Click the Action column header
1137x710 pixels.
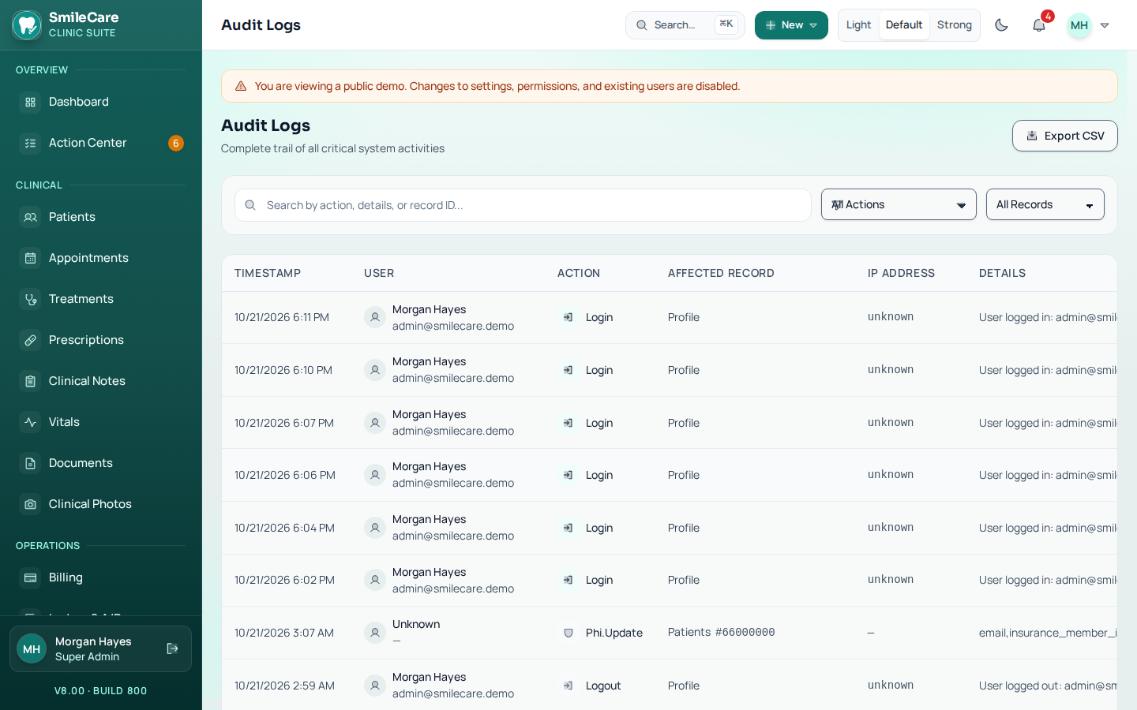tap(579, 273)
